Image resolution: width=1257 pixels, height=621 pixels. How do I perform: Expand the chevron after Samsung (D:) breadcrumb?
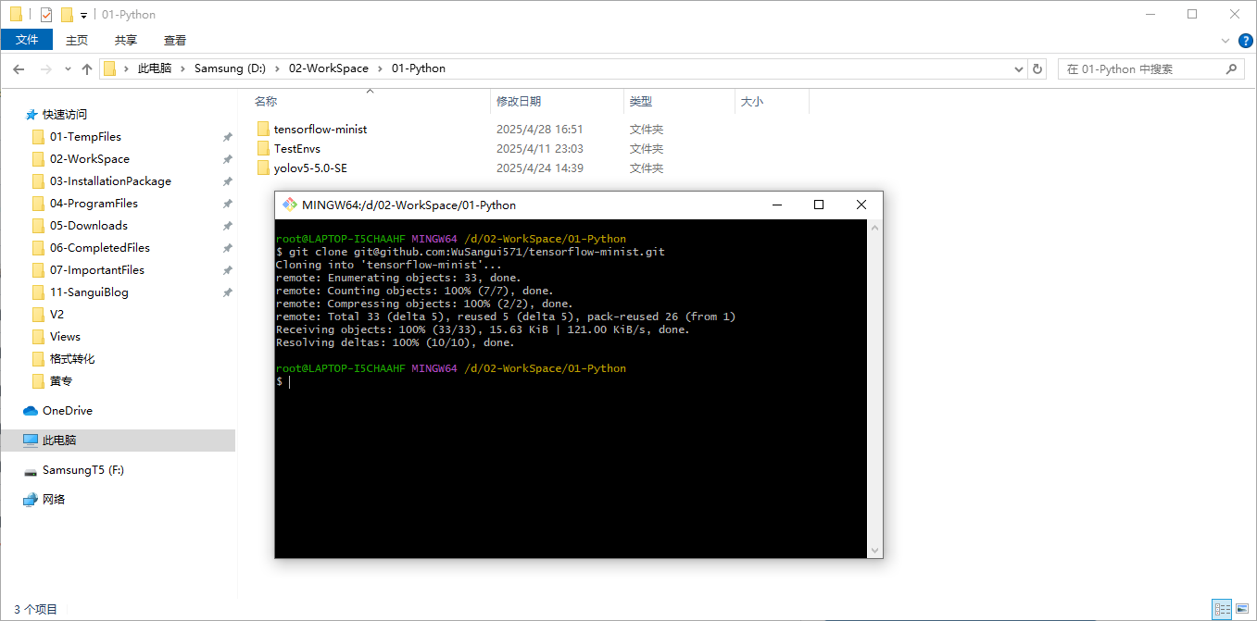point(279,68)
